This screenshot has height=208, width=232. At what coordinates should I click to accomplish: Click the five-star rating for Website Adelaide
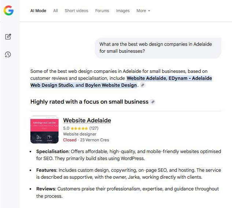point(79,129)
